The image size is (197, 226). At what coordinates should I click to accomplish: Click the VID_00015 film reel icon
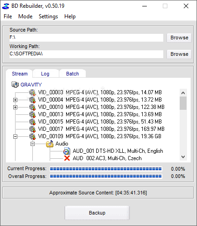32,122
